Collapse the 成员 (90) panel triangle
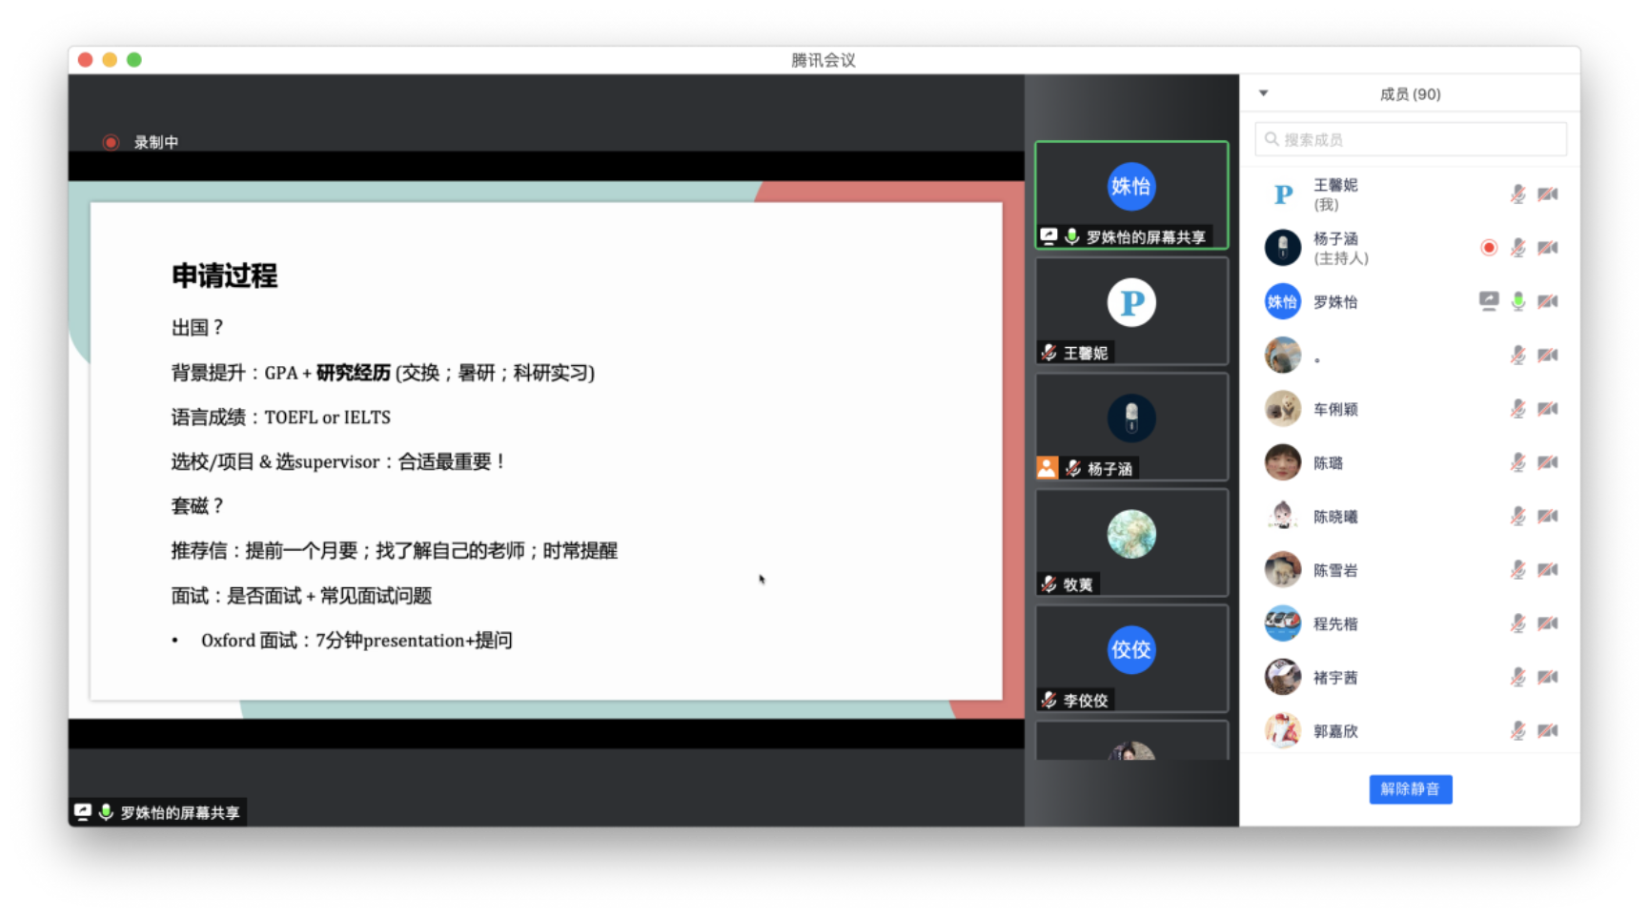Image resolution: width=1649 pixels, height=918 pixels. (1263, 93)
